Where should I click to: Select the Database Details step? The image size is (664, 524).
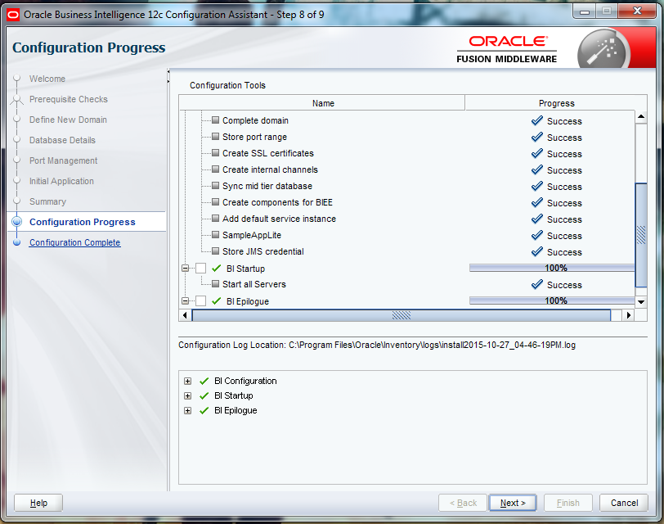(x=62, y=140)
